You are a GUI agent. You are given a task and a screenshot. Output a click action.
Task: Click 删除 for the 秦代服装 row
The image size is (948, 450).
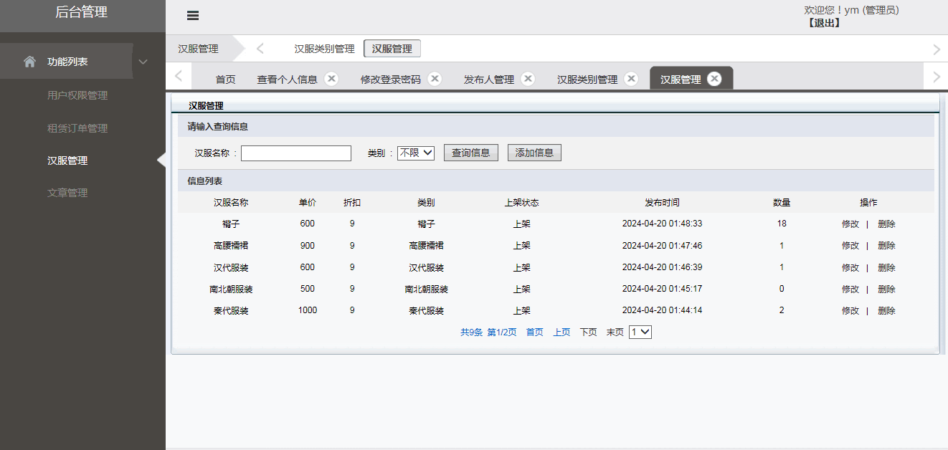[886, 311]
